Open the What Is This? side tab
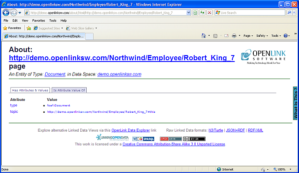The height and width of the screenshot is (173, 299). click(296, 103)
